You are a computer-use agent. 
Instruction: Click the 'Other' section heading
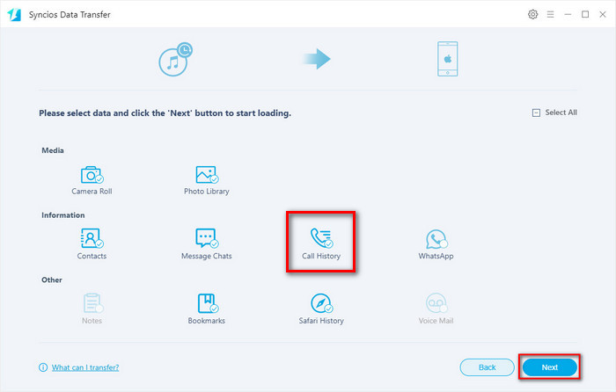coord(52,279)
